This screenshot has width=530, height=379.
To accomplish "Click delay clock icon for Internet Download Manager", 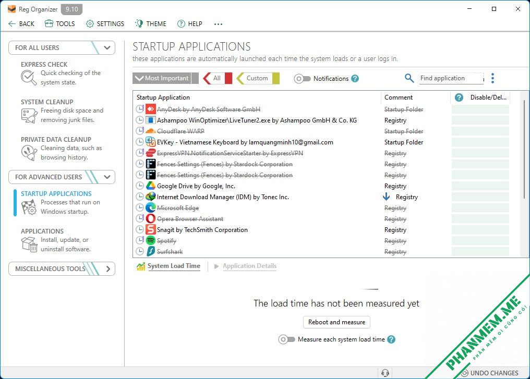I will click(140, 197).
